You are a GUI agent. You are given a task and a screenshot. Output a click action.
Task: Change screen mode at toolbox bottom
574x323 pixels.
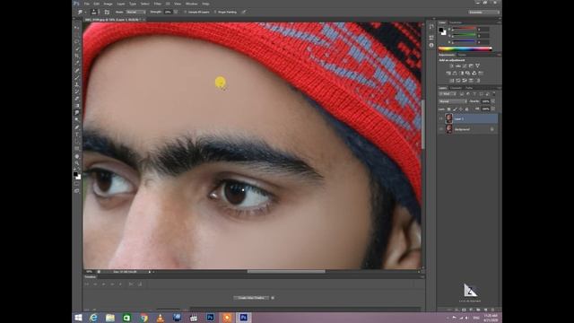[77, 191]
